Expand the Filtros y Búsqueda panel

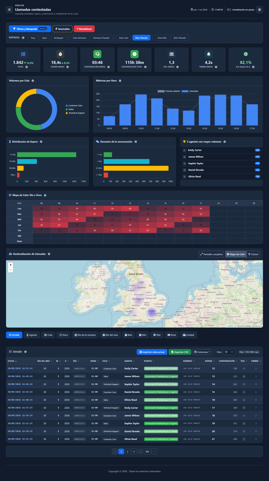[x=30, y=29]
